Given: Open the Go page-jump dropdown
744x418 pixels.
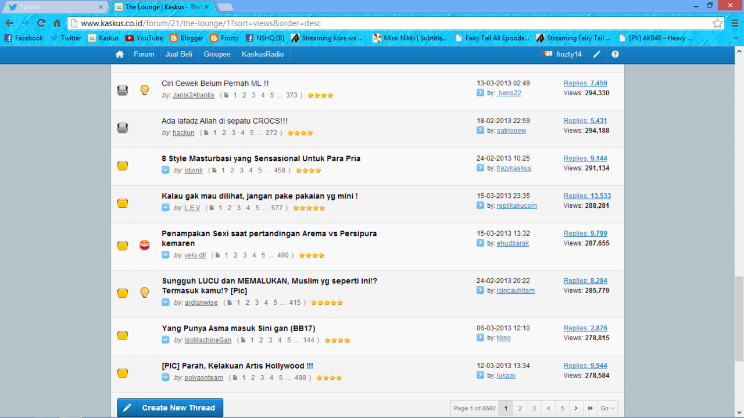Looking at the screenshot, I should (x=607, y=408).
